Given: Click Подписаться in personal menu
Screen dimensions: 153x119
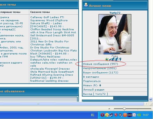Looking at the screenshot, I should (92, 81).
